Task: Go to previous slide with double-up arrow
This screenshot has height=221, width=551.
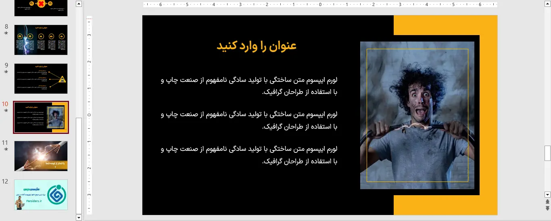Action: (x=547, y=201)
